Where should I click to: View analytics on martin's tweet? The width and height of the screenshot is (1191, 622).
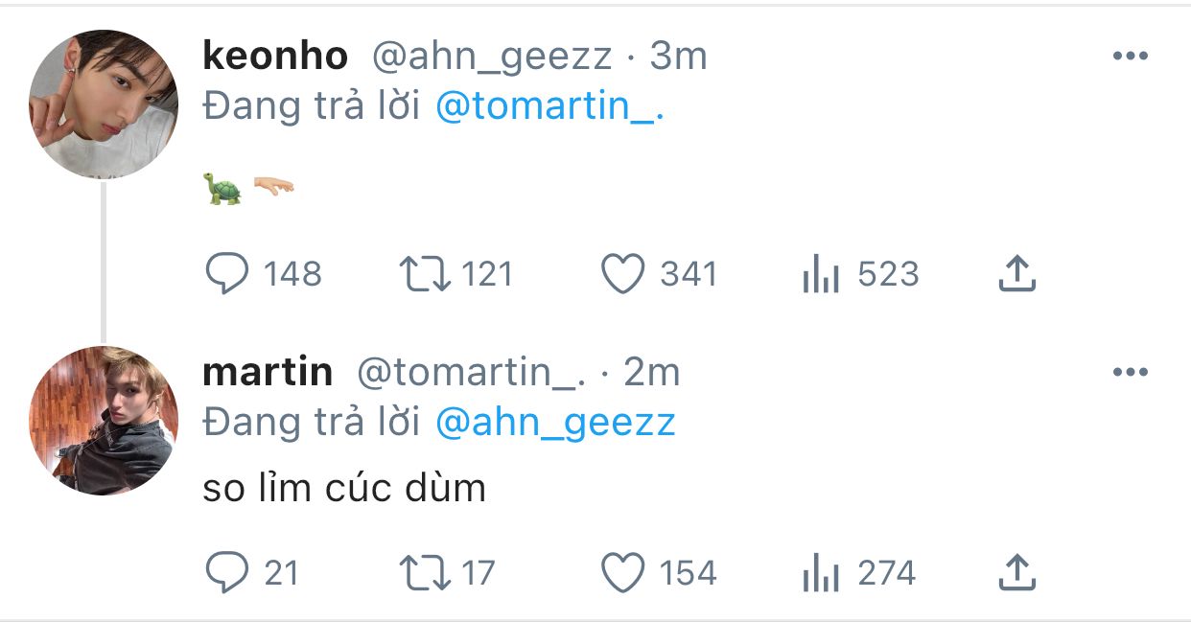pyautogui.click(x=821, y=574)
